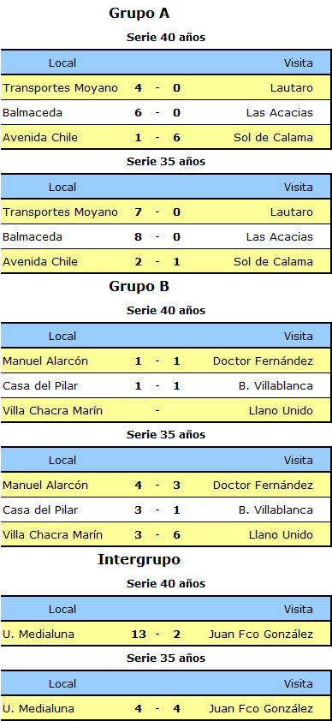Select Avenida Chile in the 2 - 1 row

(x=40, y=262)
